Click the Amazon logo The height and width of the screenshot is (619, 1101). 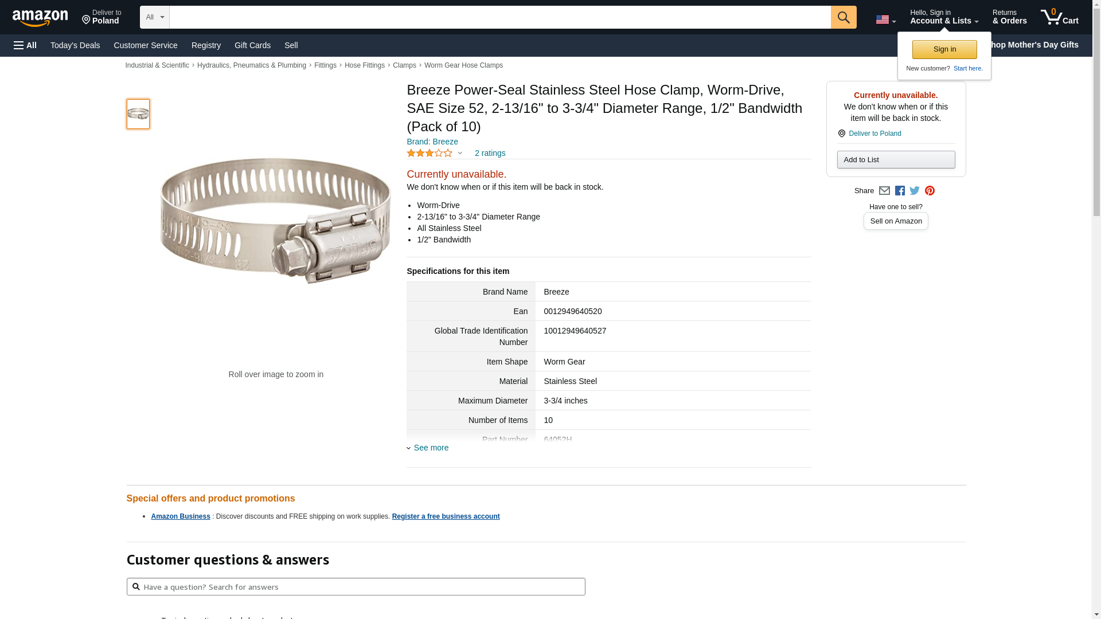point(40,18)
